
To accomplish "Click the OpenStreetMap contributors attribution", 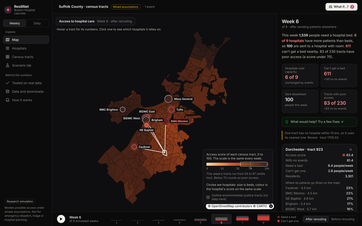I will [230, 206].
